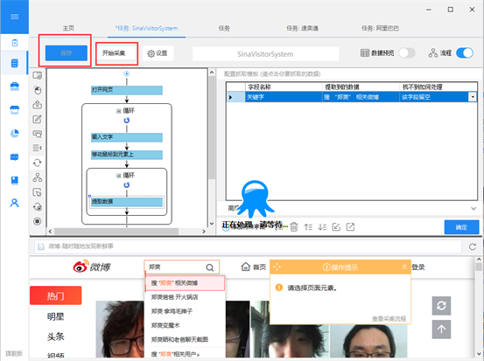
Task: Click the grey back-to-top arrow button
Action: click(x=441, y=330)
